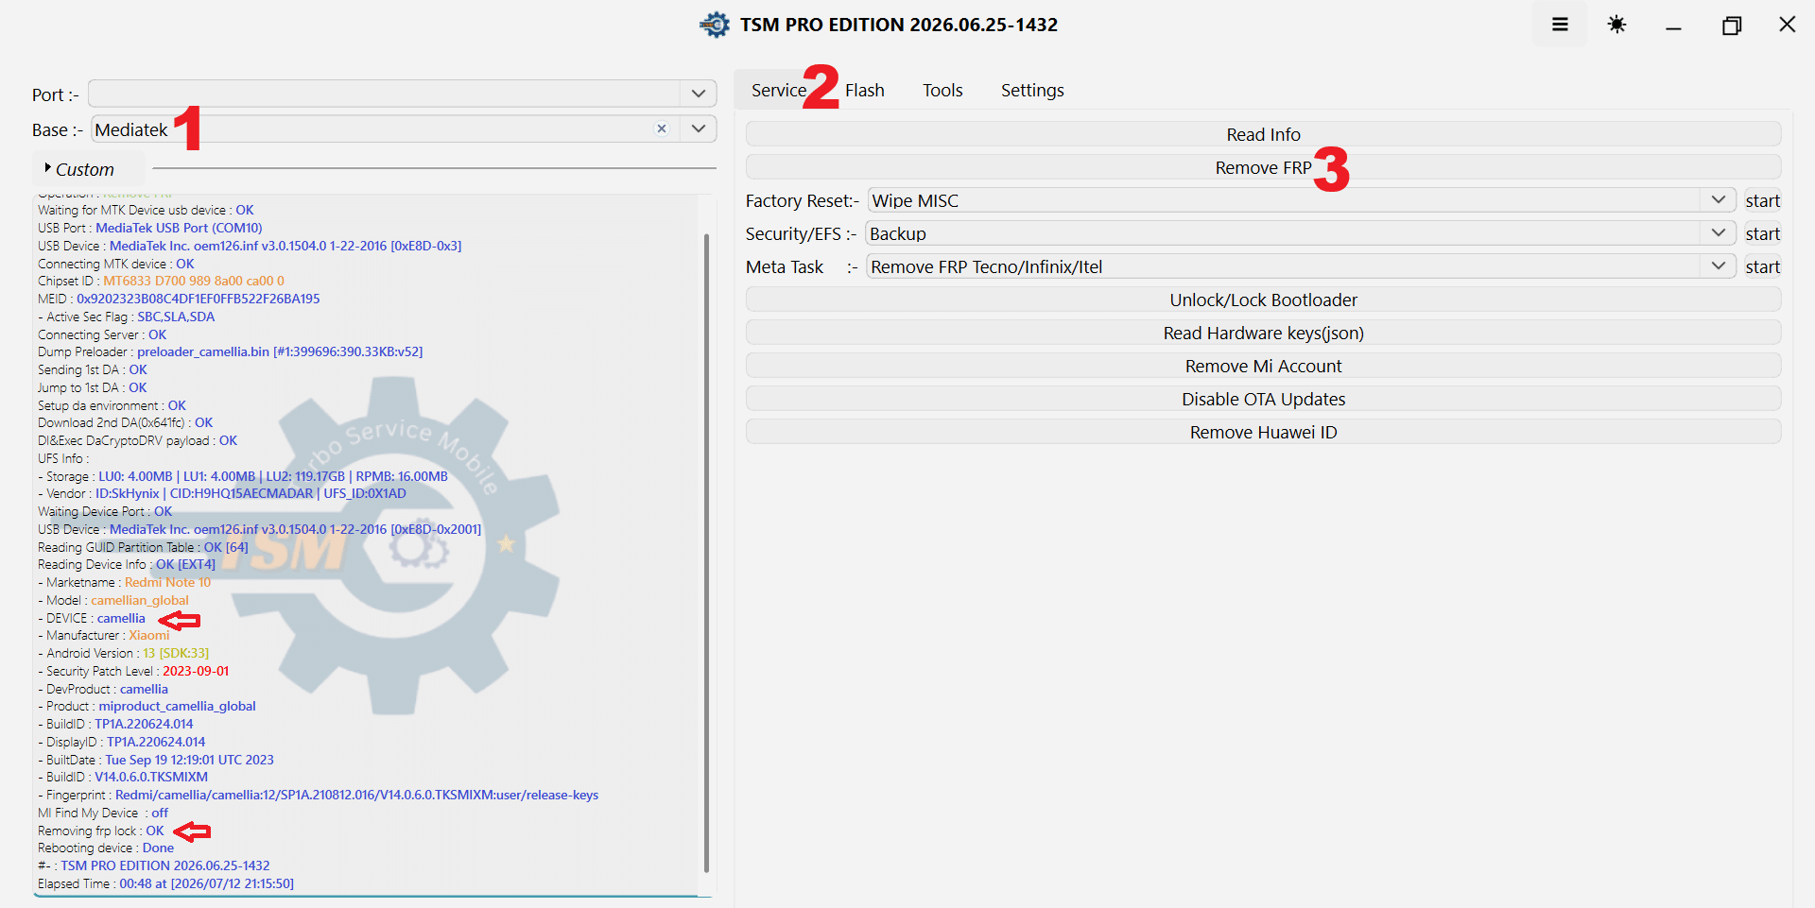Click the 'Waiting for MTK Device usb device' line
This screenshot has width=1815, height=908.
tap(146, 210)
